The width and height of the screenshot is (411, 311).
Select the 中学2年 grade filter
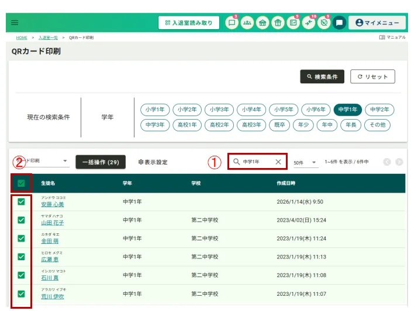click(379, 110)
